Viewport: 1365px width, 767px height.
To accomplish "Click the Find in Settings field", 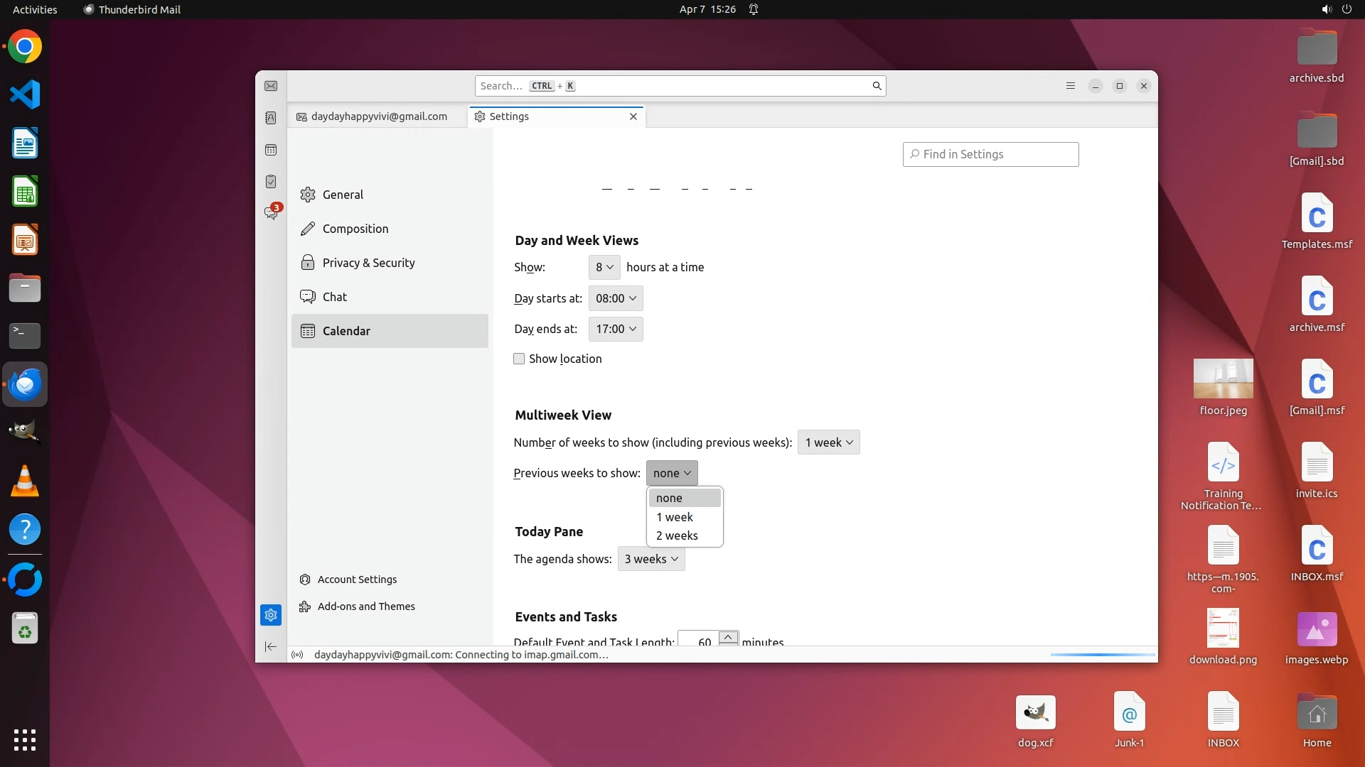I will point(991,154).
